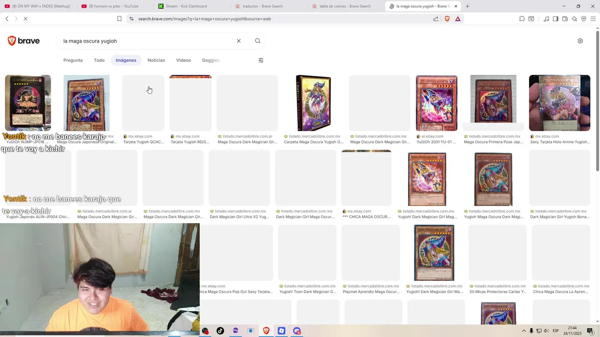Go back to the previous page
The width and height of the screenshot is (600, 337).
tap(7, 19)
